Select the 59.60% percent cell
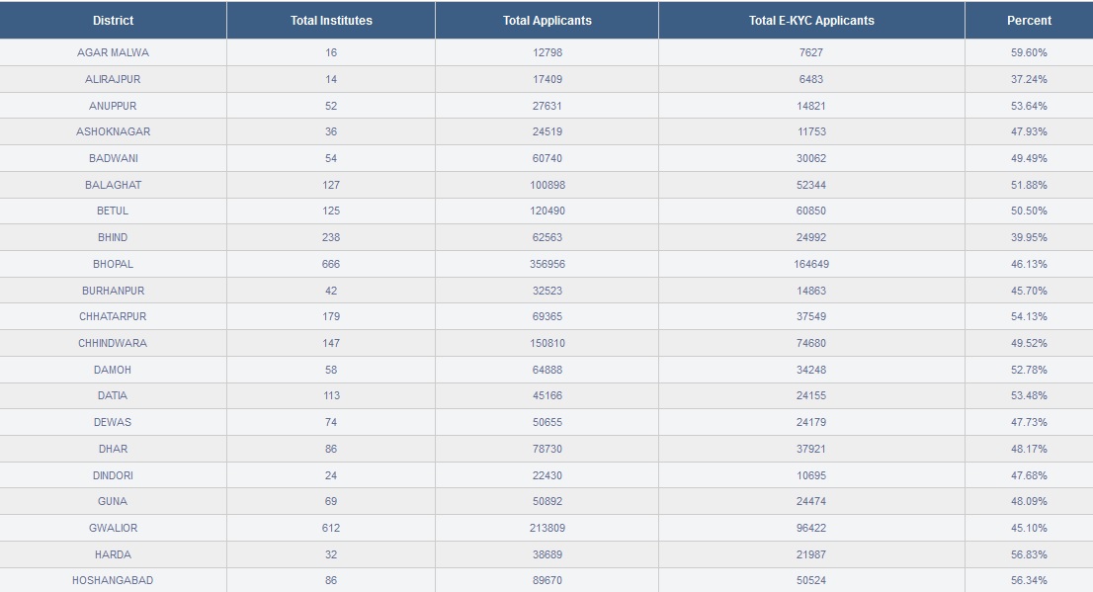Screen dimensions: 1093x592 click(1029, 52)
